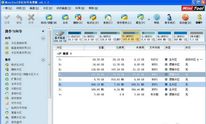Select the E: 128.59 GB partition row

click(x=132, y=69)
